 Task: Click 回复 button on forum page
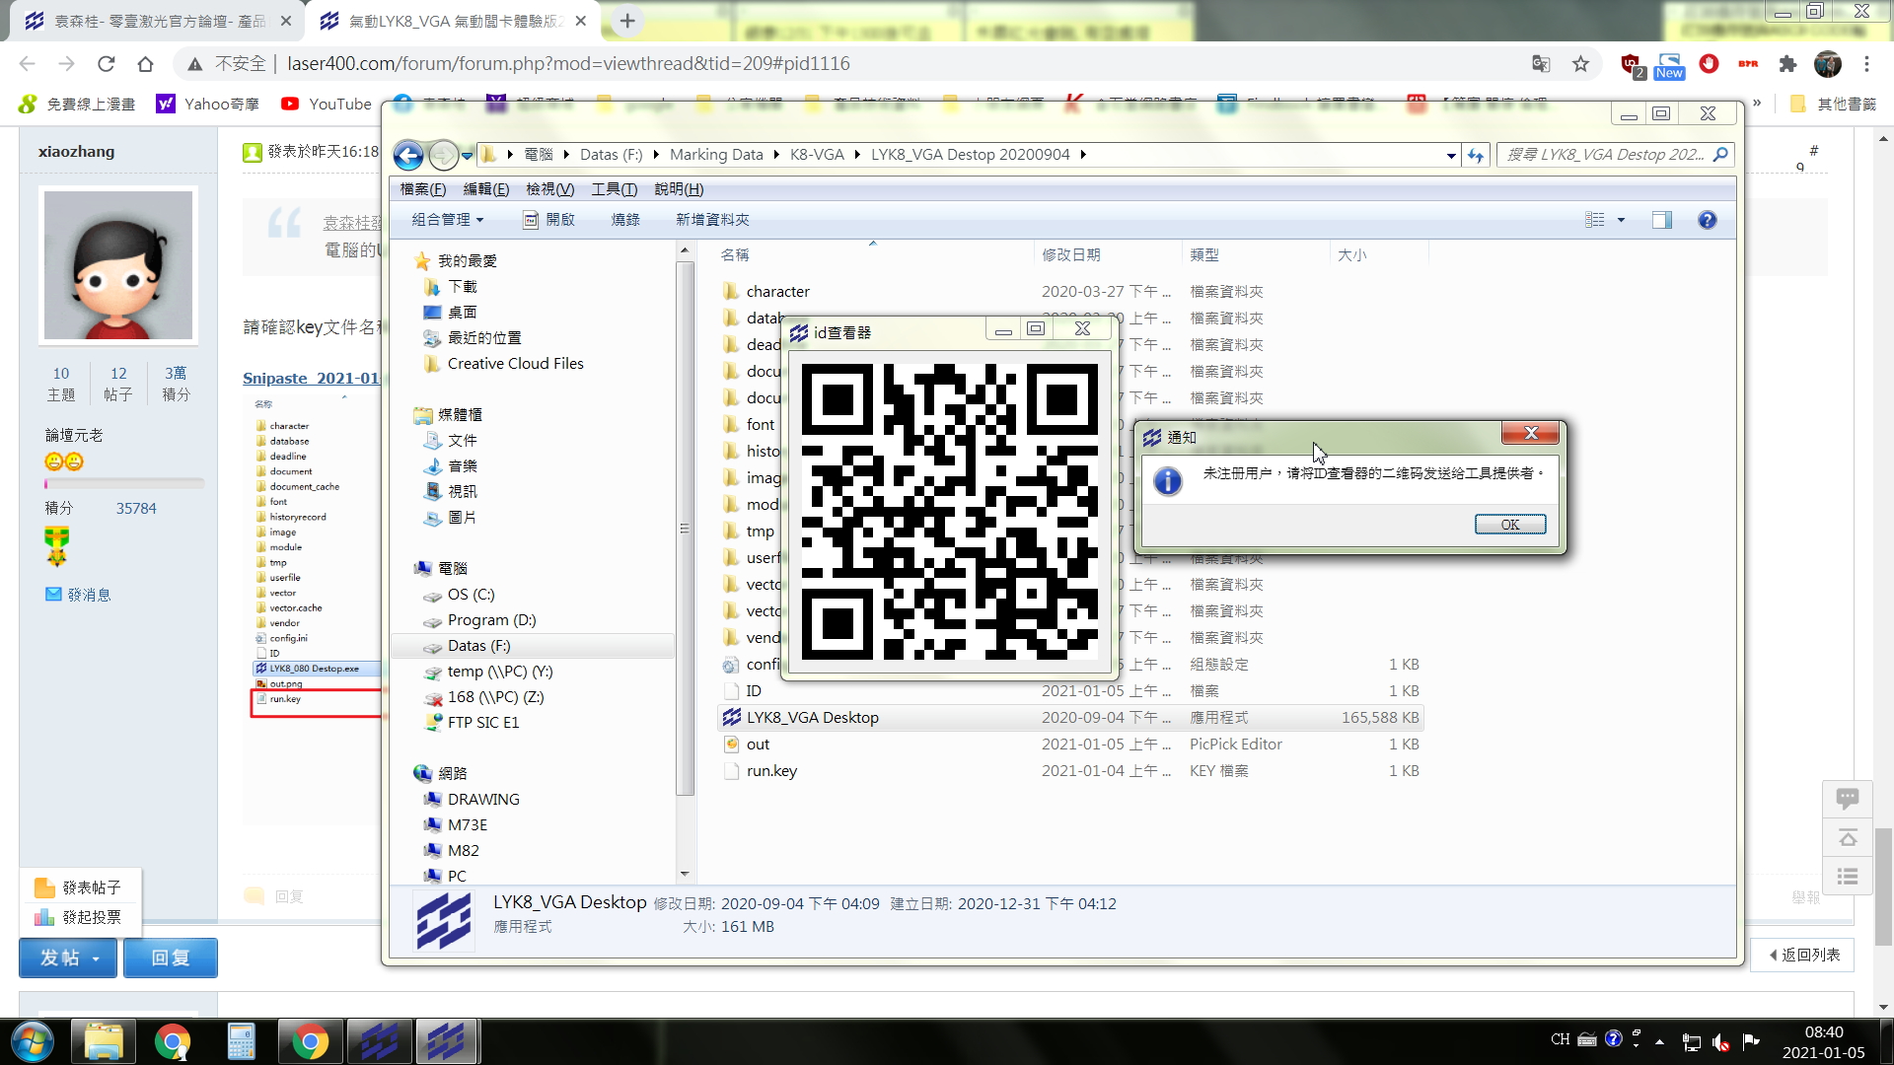tap(170, 958)
